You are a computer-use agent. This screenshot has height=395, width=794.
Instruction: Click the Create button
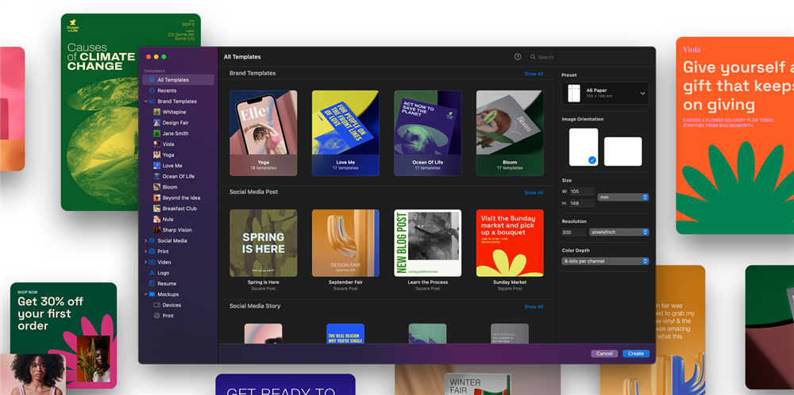click(636, 354)
